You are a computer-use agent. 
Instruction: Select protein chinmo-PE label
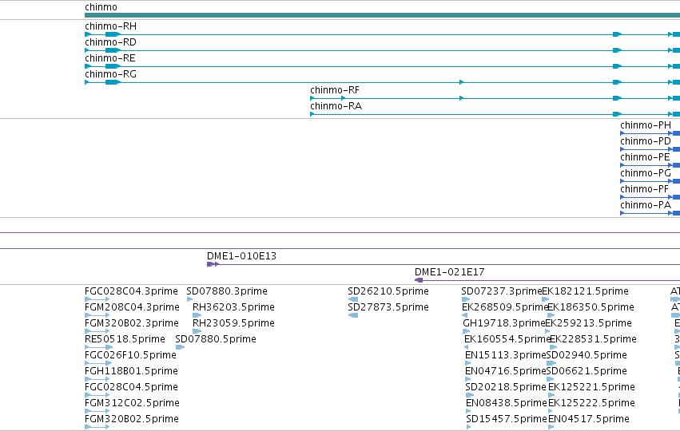(645, 158)
